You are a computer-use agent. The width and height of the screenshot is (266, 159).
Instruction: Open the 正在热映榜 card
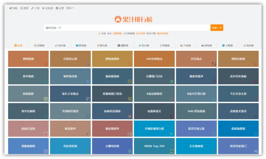[x=196, y=146]
